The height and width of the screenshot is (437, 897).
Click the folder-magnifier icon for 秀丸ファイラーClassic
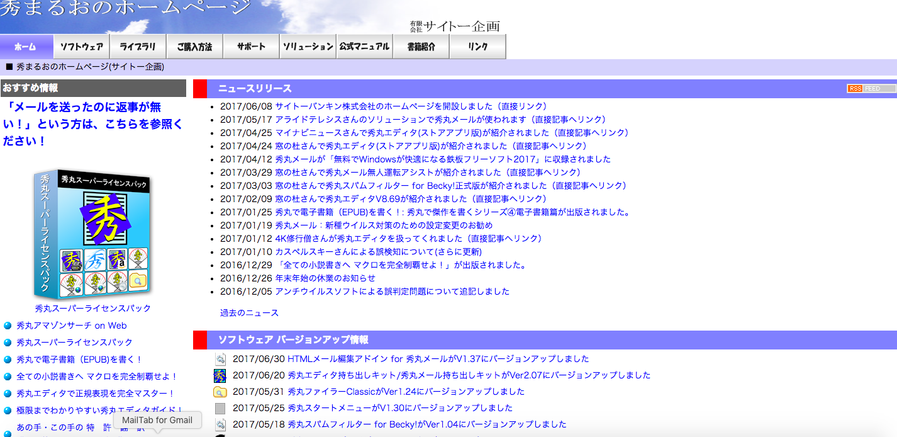(220, 392)
